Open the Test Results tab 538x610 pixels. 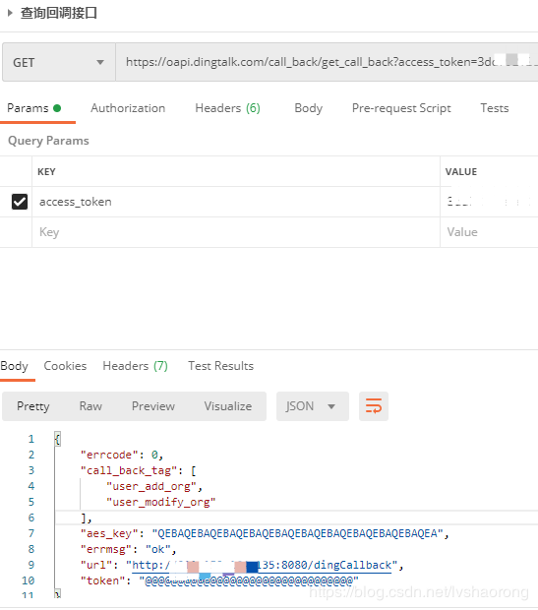pyautogui.click(x=220, y=366)
